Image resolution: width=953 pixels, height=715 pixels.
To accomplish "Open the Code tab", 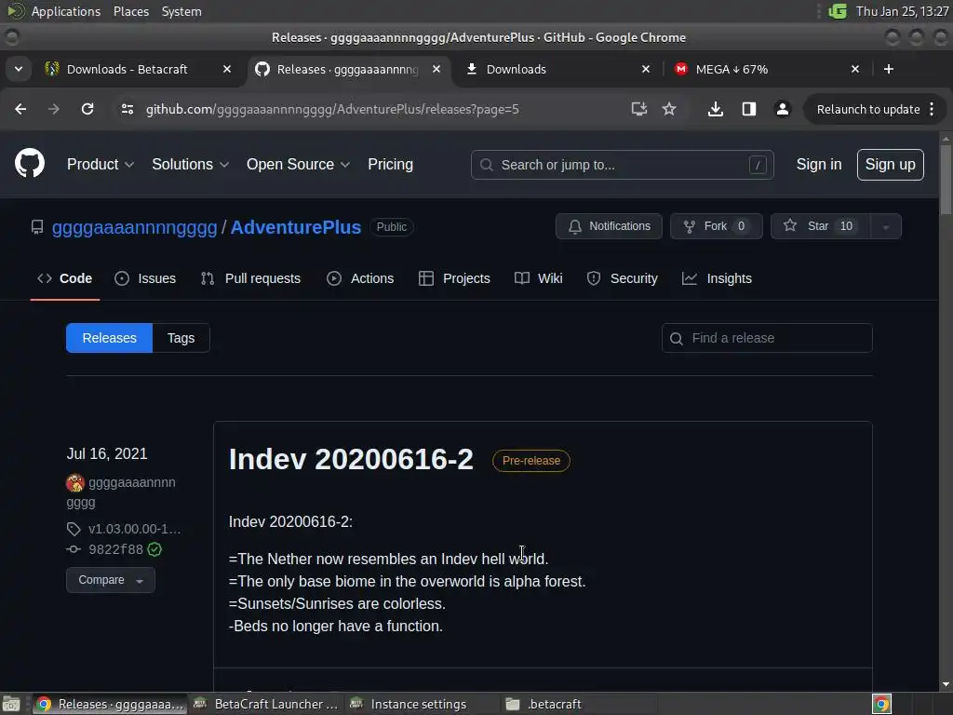I will point(65,278).
